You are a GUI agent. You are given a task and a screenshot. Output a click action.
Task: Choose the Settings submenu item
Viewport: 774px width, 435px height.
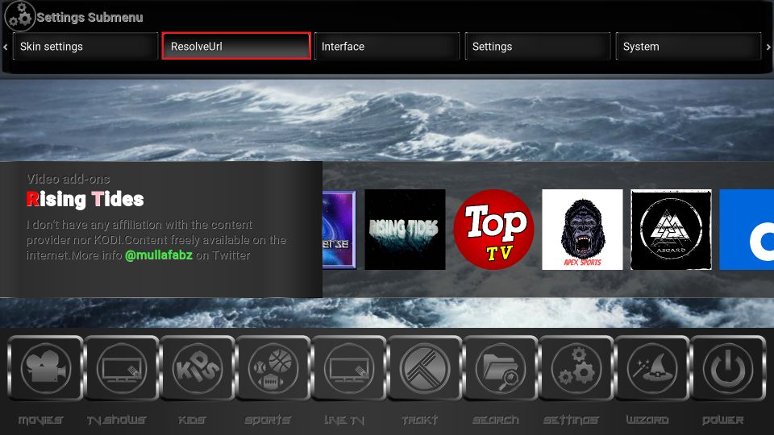click(x=538, y=47)
